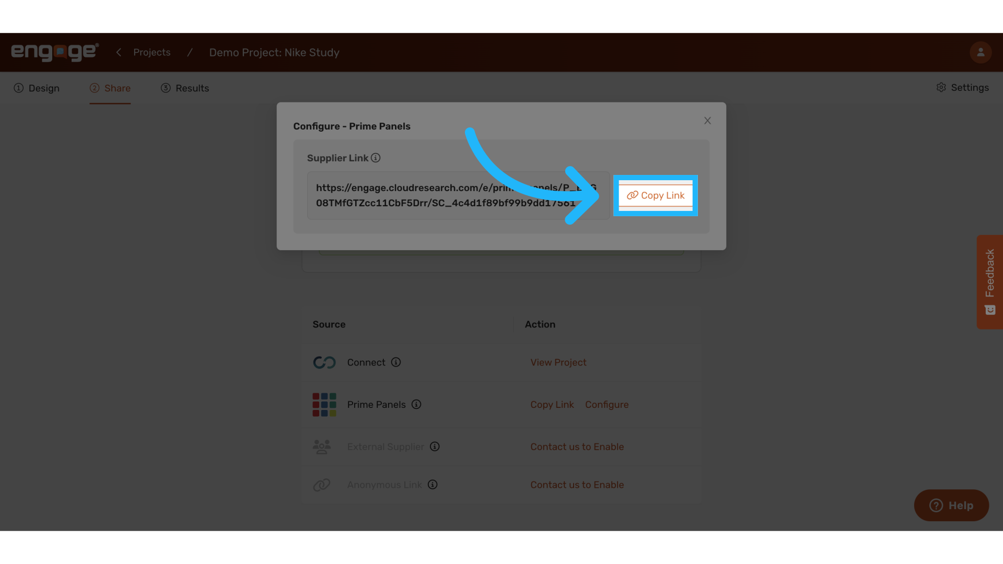Viewport: 1003px width, 564px height.
Task: Click info icon next to Prime Panels
Action: click(416, 404)
